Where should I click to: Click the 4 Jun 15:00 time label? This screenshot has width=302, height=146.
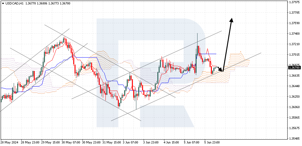tap(172, 143)
